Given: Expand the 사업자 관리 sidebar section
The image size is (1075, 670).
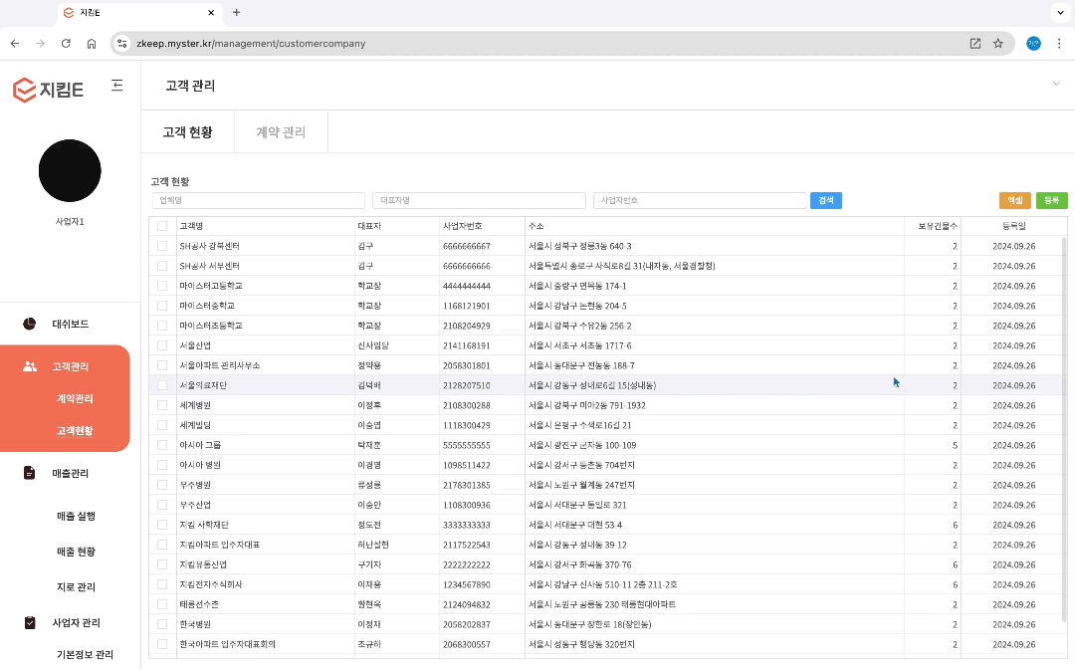Looking at the screenshot, I should click(x=76, y=622).
